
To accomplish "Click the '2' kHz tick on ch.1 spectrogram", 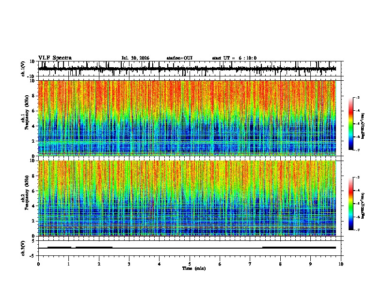I will pos(33,141).
